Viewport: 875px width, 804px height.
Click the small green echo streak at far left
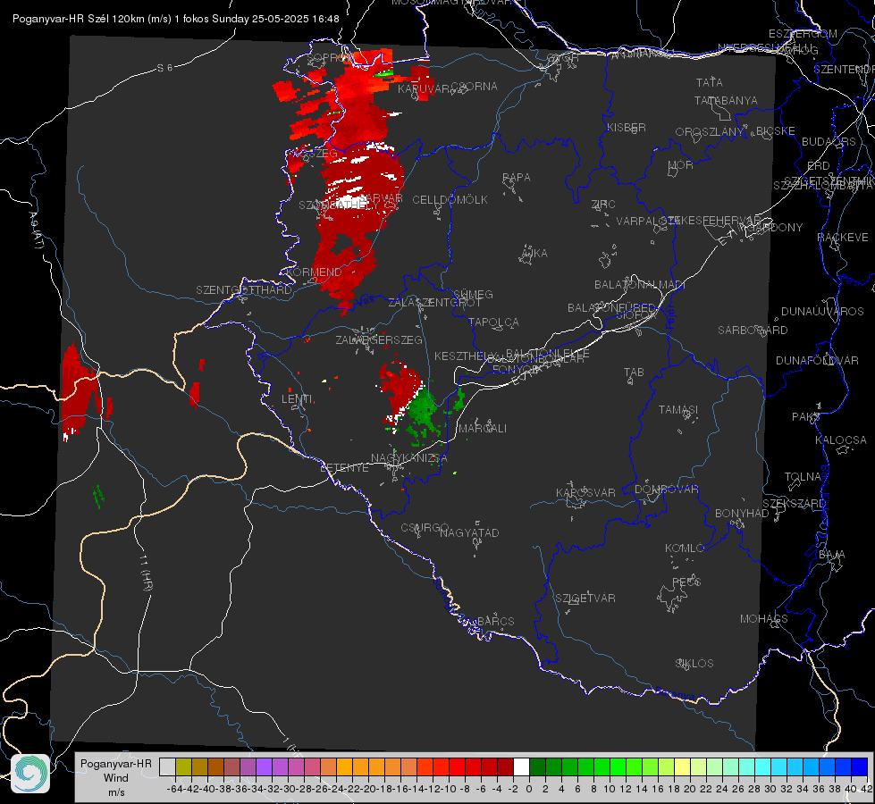pos(98,496)
